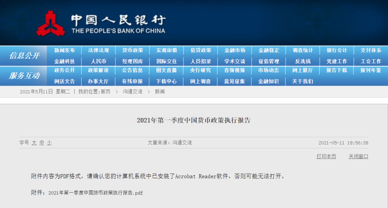This screenshot has height=208, width=388.
Task: Go to 首页 in the breadcrumb
Action: tap(105, 92)
